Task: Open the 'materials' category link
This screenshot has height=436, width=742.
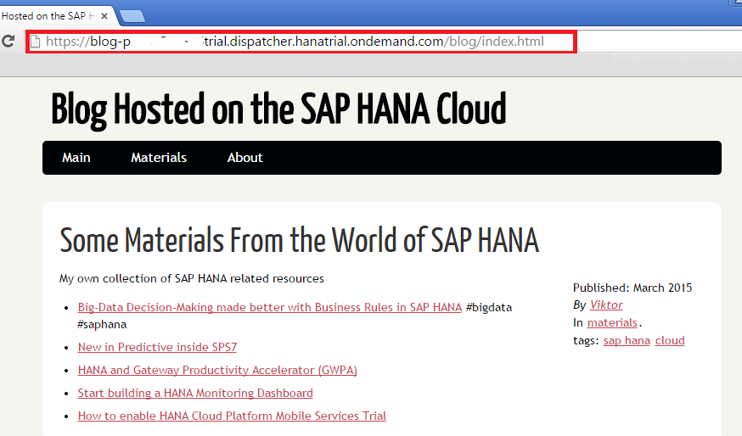Action: coord(612,322)
